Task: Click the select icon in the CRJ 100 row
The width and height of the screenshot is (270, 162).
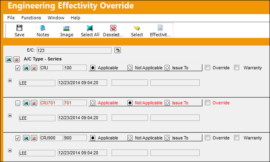Action: tap(26, 68)
